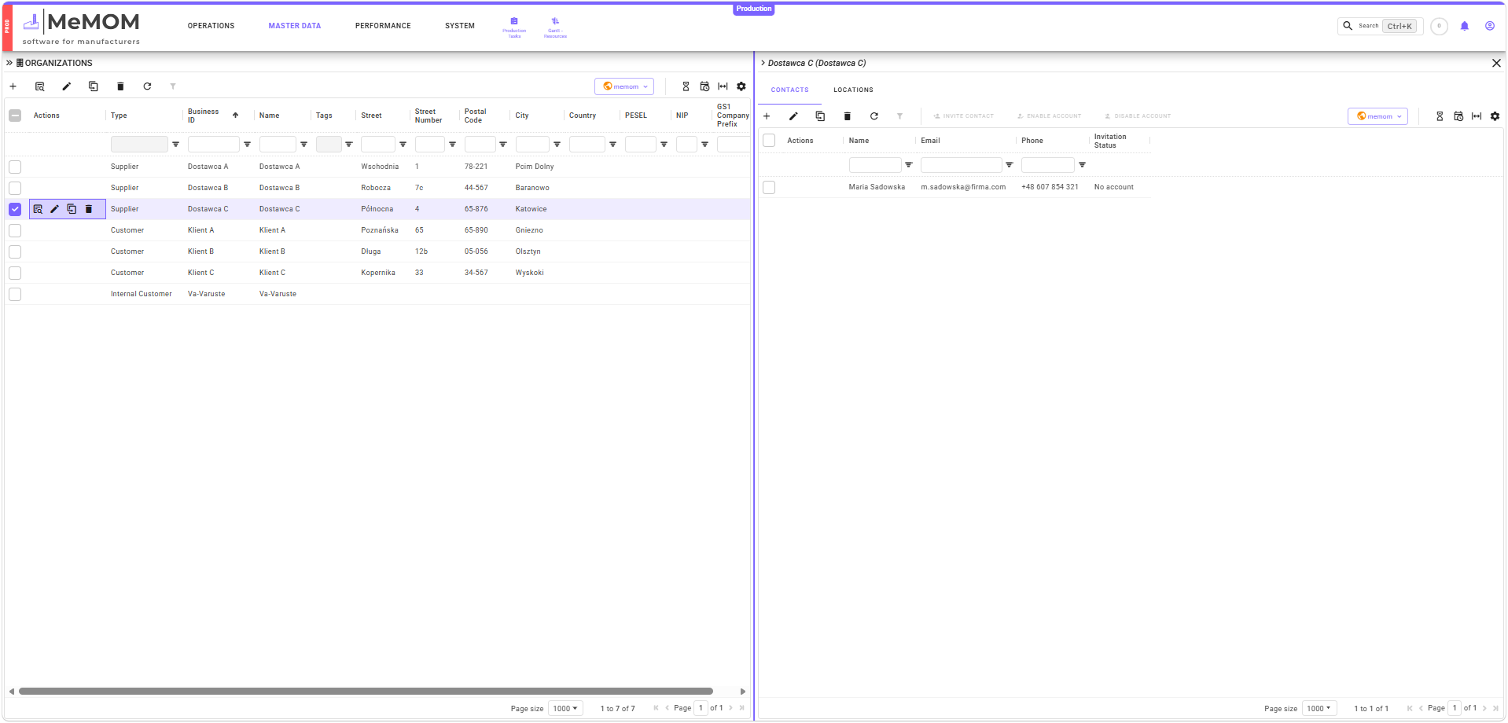Open the Gantt Resources shortcut

click(555, 27)
